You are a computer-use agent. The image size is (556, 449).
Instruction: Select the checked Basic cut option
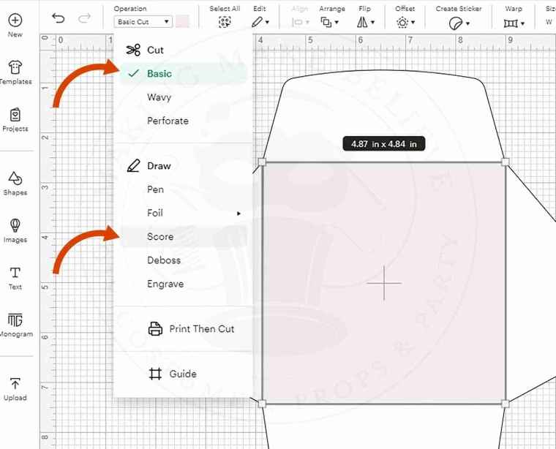[x=159, y=74]
